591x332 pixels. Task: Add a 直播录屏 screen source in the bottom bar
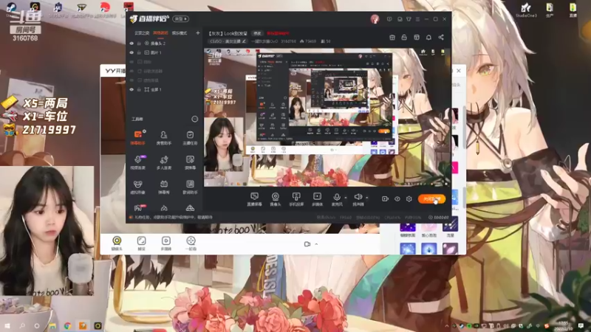pyautogui.click(x=254, y=199)
